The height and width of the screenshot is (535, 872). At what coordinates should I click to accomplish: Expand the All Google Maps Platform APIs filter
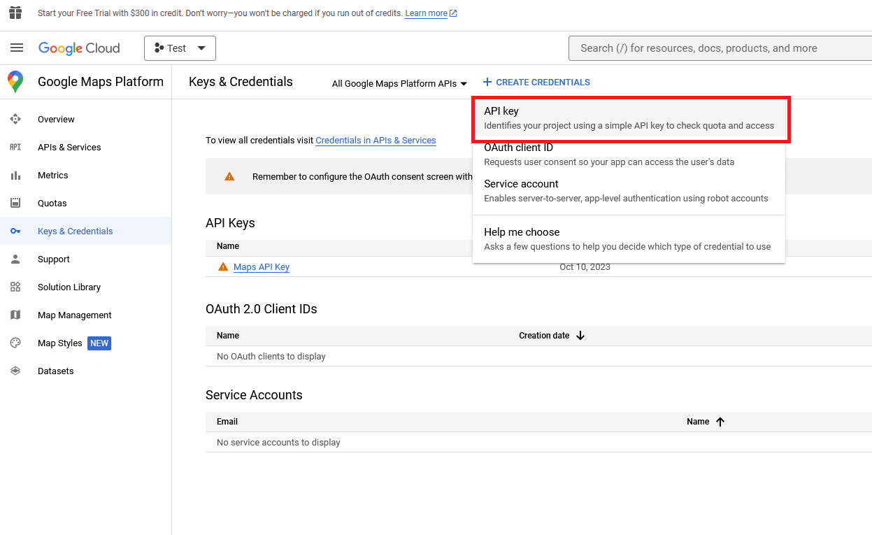[x=399, y=83]
